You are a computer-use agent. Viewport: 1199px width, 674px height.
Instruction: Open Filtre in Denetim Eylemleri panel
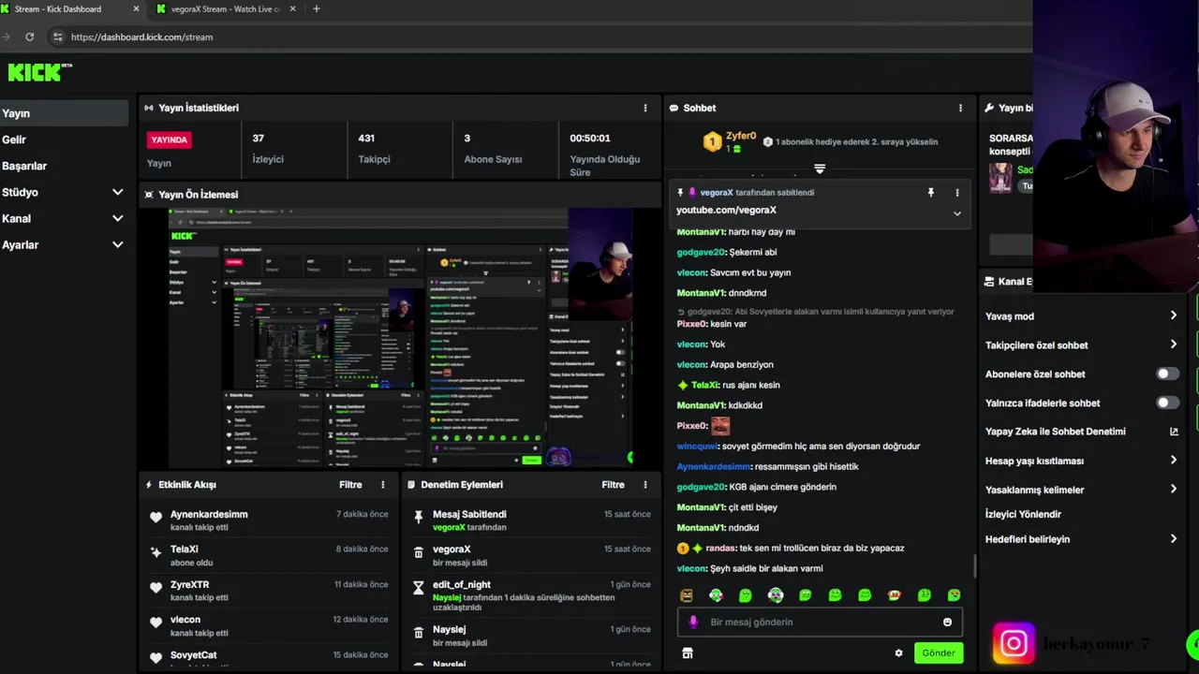[613, 484]
